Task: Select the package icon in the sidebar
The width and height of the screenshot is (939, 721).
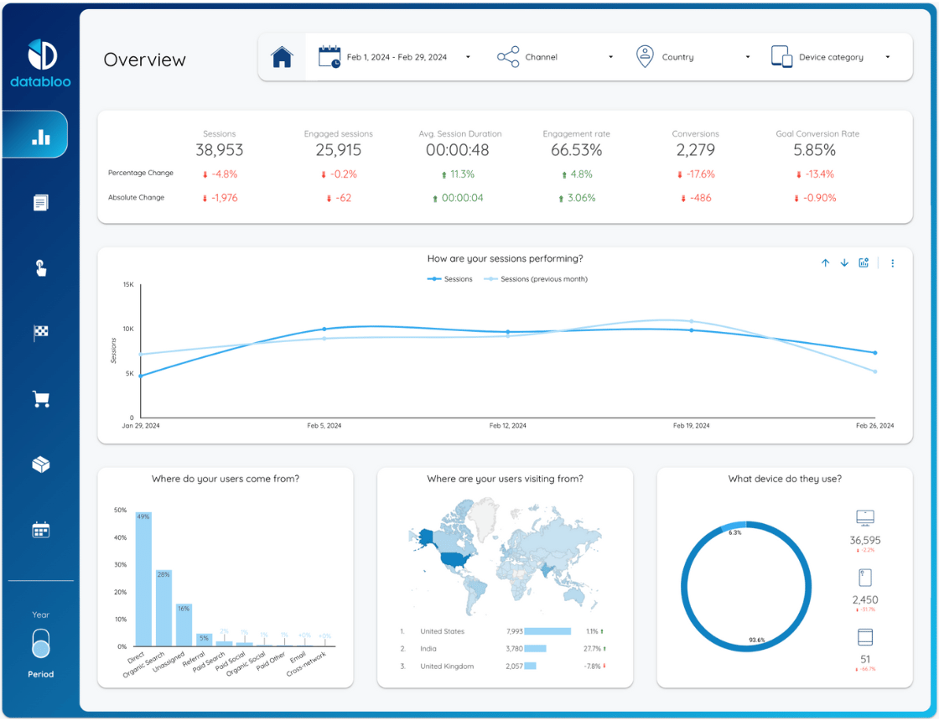Action: (40, 464)
